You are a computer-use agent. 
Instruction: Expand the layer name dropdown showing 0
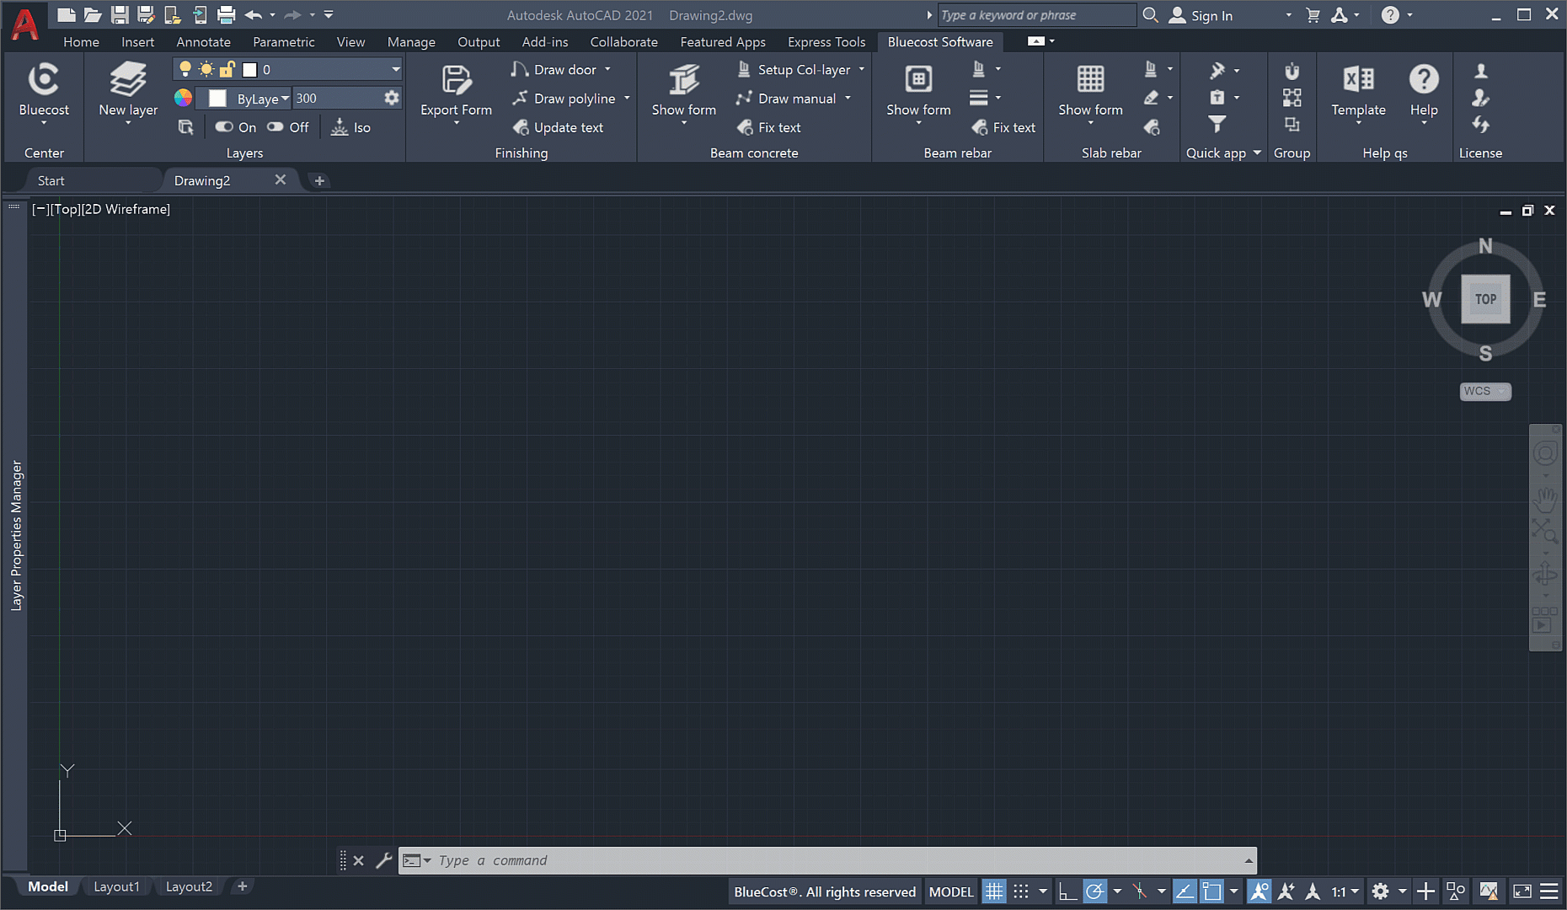click(x=395, y=69)
